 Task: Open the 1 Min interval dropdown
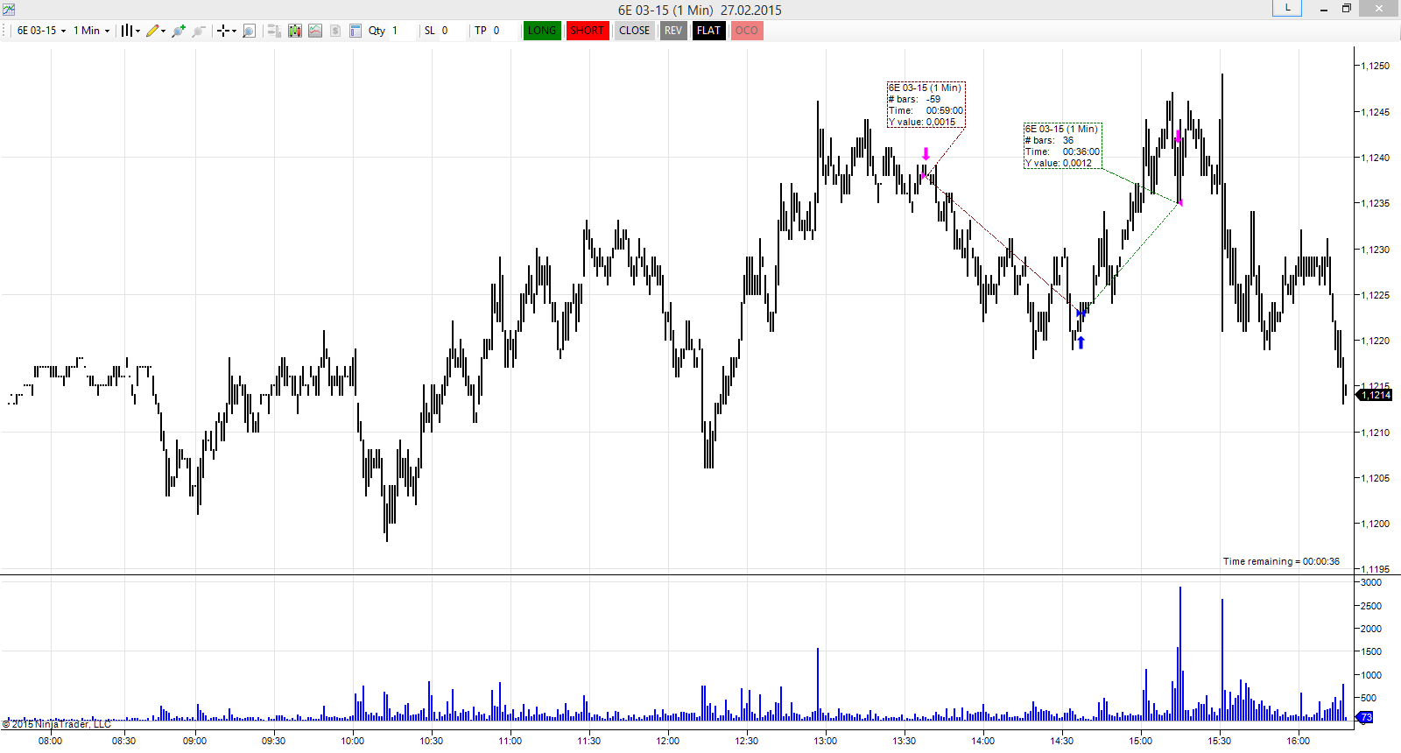tap(91, 31)
